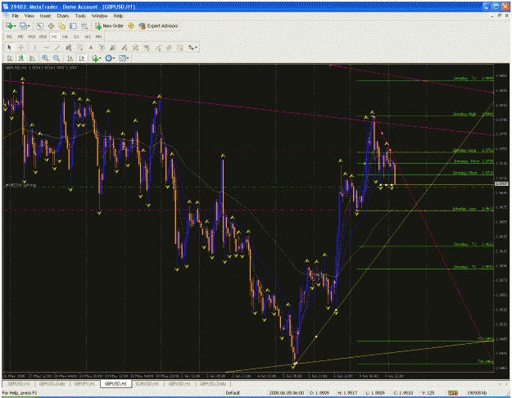The width and height of the screenshot is (512, 398).
Task: Open the Help menu
Action: (118, 16)
